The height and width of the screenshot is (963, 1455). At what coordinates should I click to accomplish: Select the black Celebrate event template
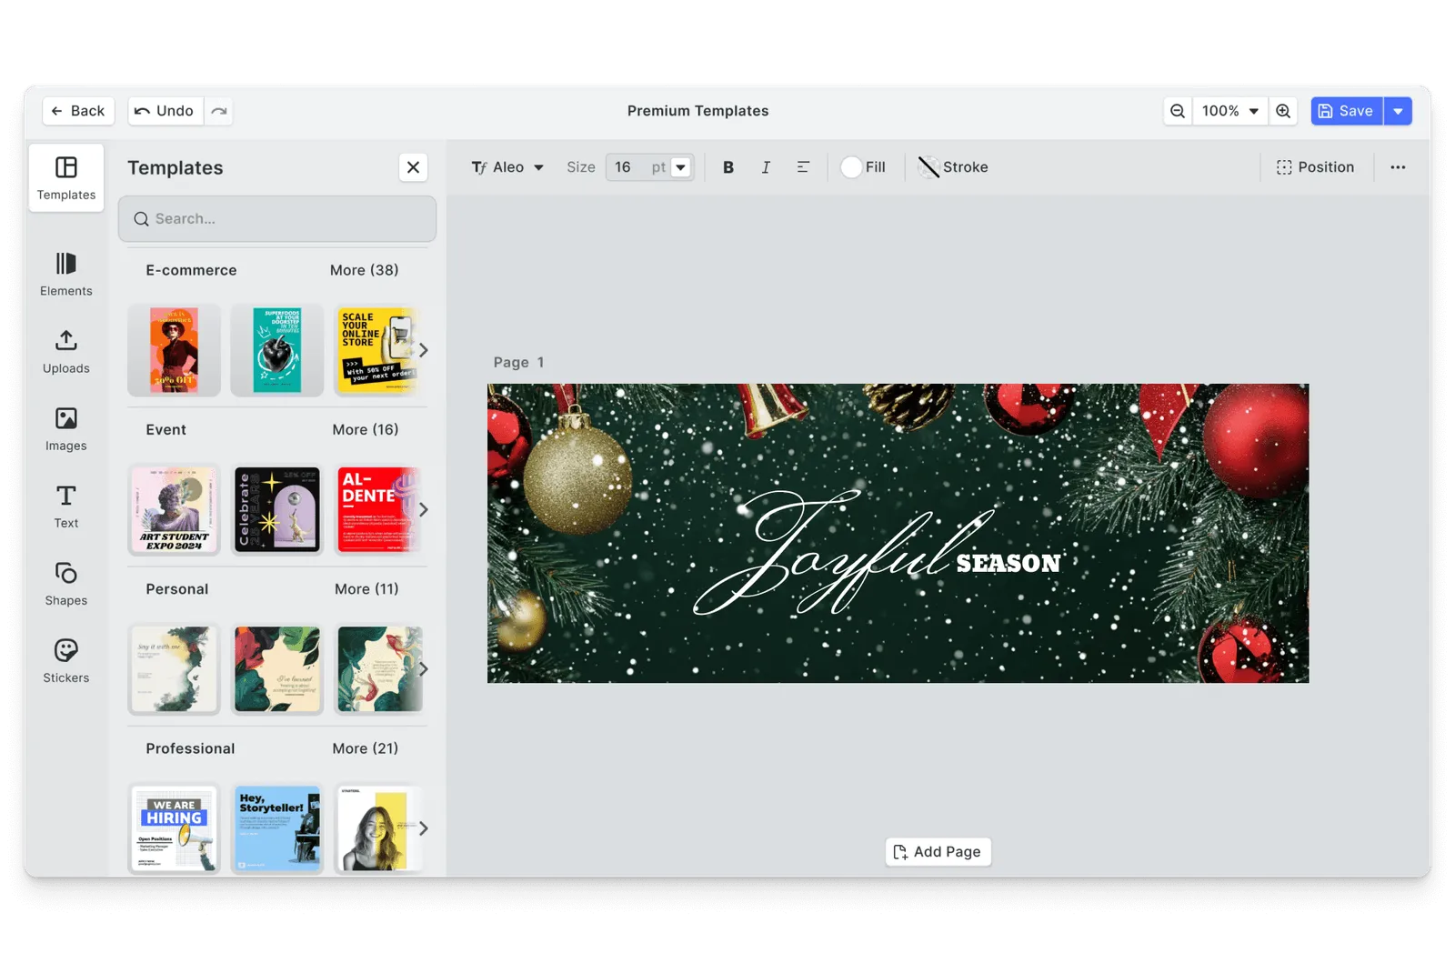277,509
